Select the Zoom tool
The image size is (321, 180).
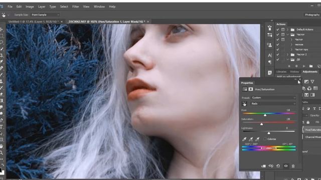(x=1, y=152)
